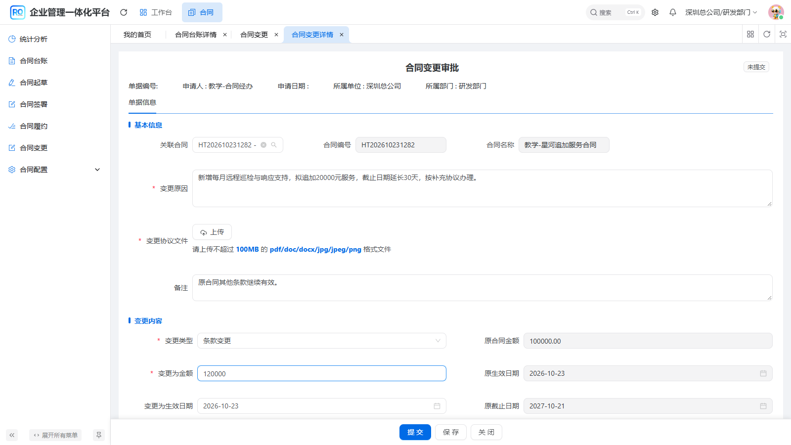The image size is (791, 445).
Task: Click into the 变更为金额 input field
Action: (322, 373)
